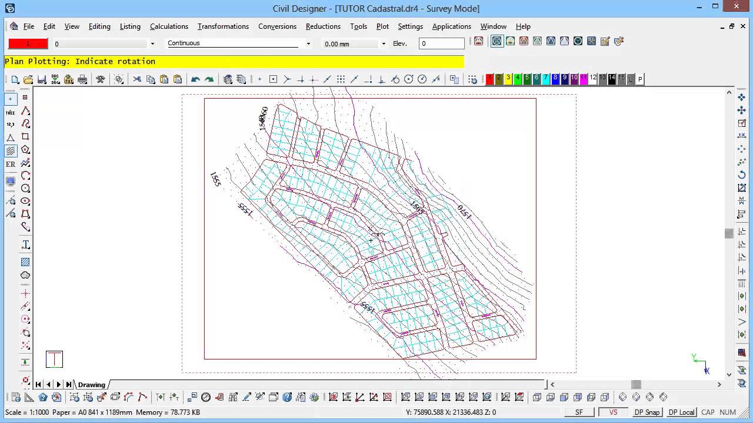Screen dimensions: 753x423
Task: Click the Roads mode icon in top toolbar
Action: (524, 41)
